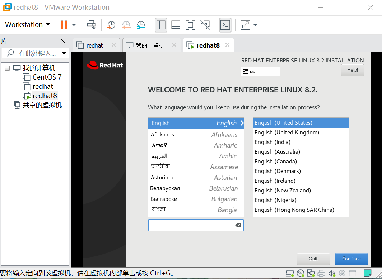Select the Amharic language row
The width and height of the screenshot is (382, 279).
(x=196, y=145)
